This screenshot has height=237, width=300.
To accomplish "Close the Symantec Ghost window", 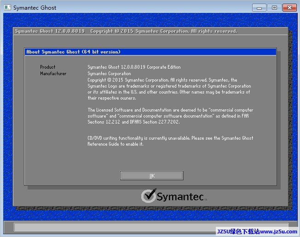I will 289,8.
